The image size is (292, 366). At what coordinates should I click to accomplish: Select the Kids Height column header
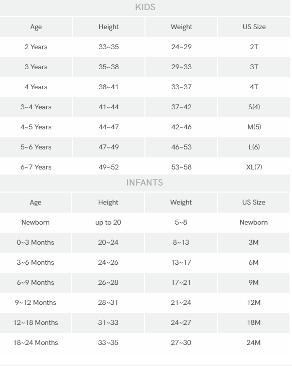coord(109,27)
